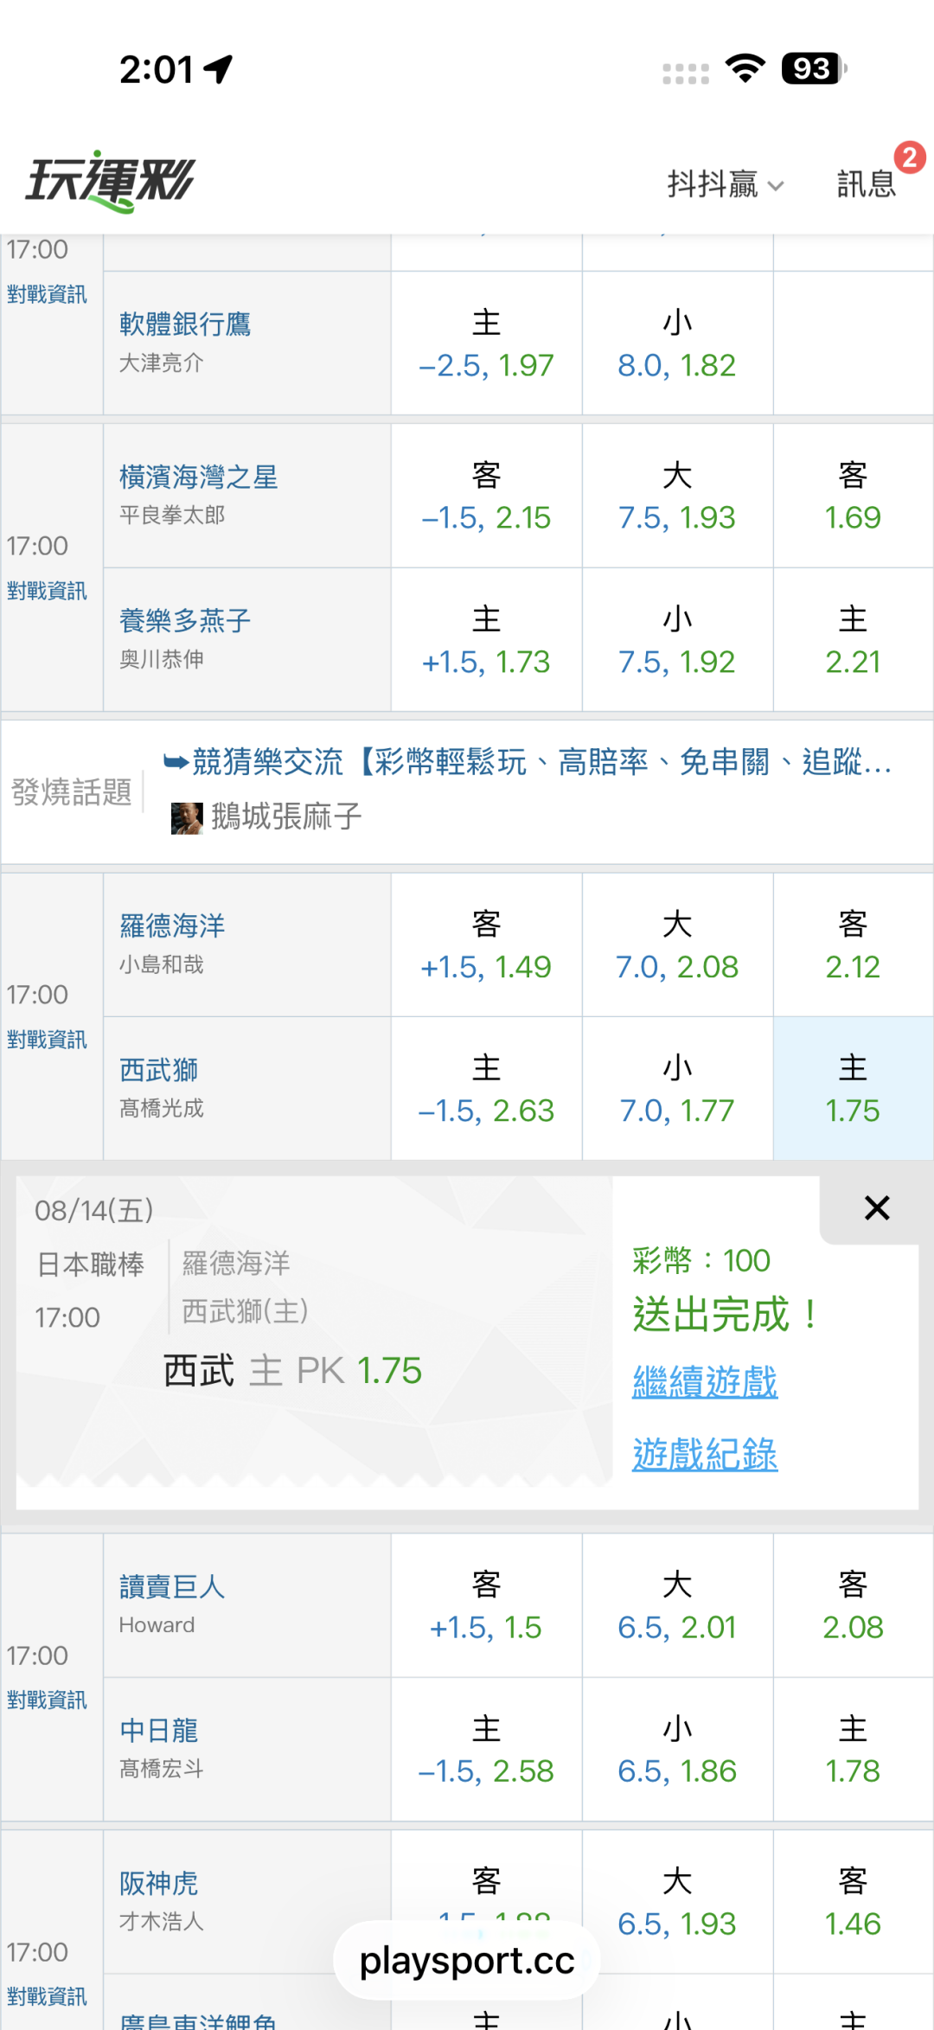The height and width of the screenshot is (2030, 934).
Task: Open 遊戲紀錄 link
Action: [x=705, y=1454]
